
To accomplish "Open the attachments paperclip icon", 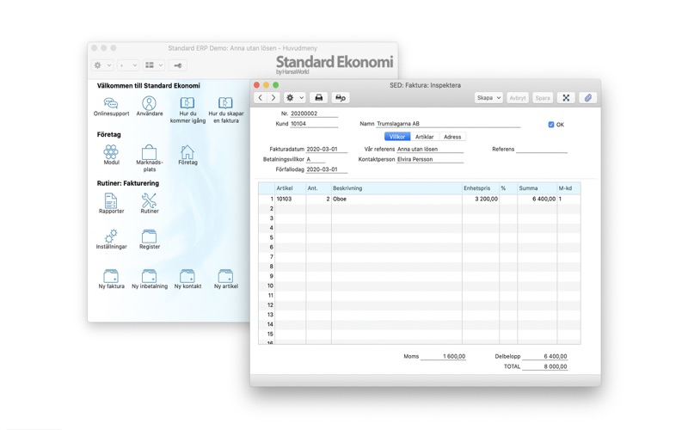I will (587, 98).
